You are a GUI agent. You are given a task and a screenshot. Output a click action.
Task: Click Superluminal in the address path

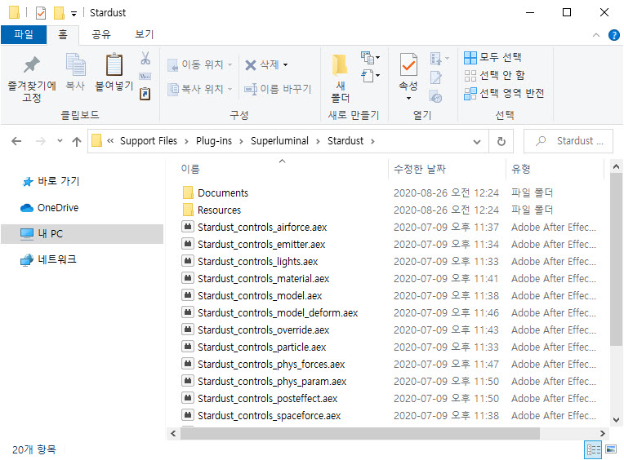279,141
